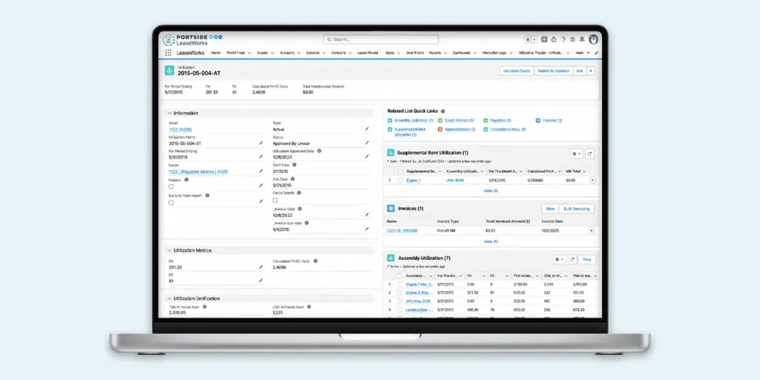The height and width of the screenshot is (380, 760).
Task: Collapse the Information section
Action: [x=170, y=113]
